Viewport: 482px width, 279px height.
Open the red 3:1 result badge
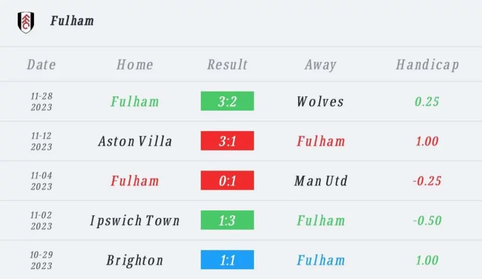tap(227, 141)
